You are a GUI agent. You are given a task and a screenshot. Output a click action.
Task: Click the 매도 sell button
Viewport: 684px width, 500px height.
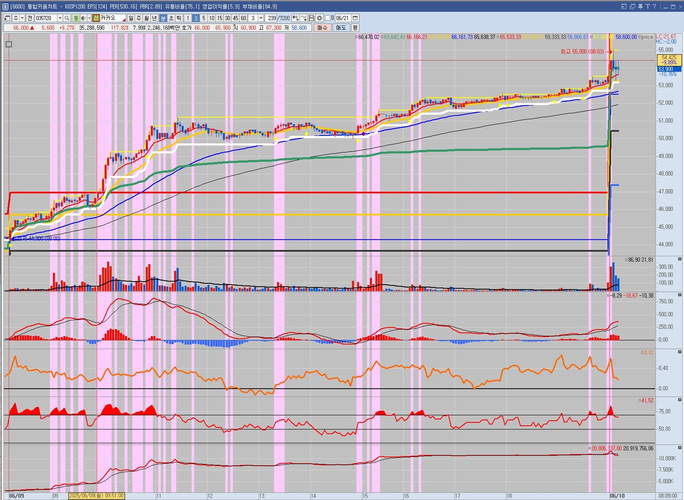point(341,28)
